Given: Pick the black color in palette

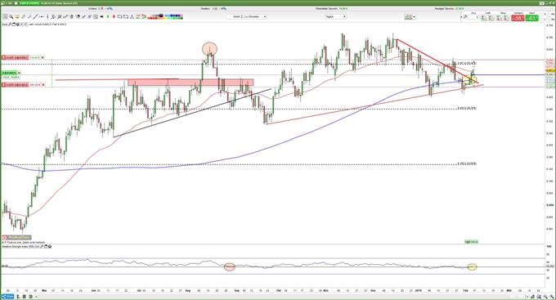Looking at the screenshot, I should [161, 15].
